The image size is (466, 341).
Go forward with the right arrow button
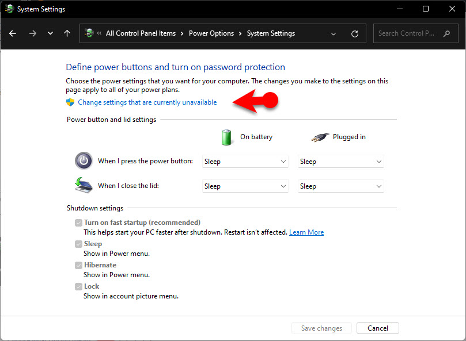click(33, 33)
